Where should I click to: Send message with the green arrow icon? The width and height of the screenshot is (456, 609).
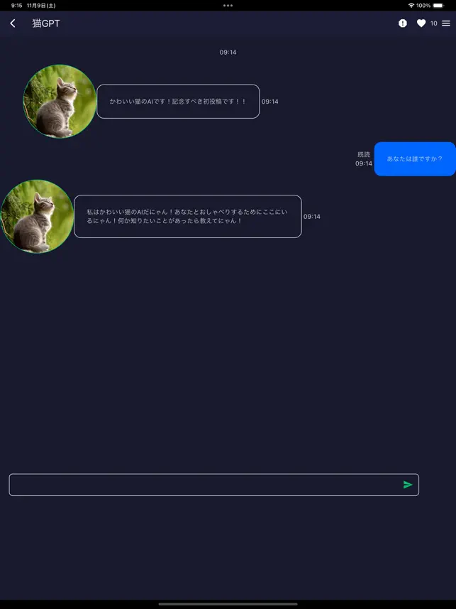tap(408, 485)
